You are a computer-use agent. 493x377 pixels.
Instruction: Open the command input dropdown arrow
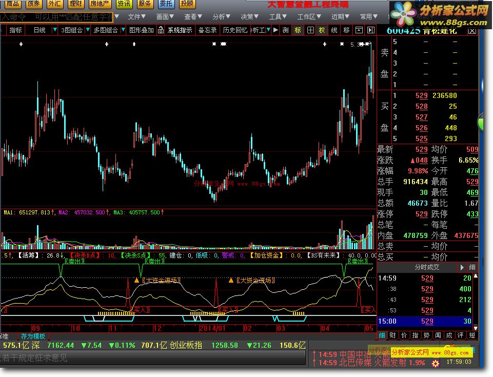coord(116,16)
